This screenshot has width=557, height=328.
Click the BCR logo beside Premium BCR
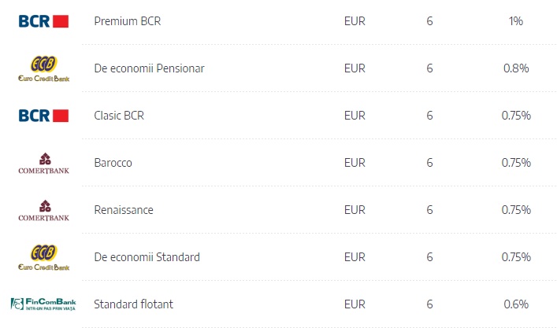[43, 21]
